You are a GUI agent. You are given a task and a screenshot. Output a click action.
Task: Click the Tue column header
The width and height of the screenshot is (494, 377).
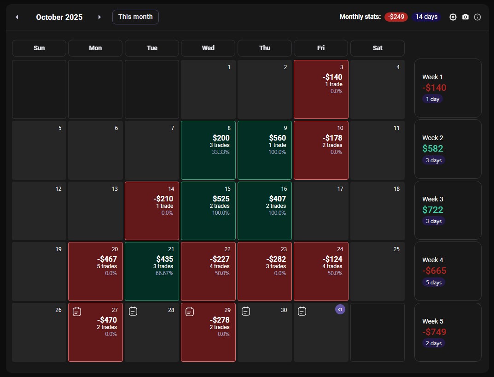pos(152,48)
